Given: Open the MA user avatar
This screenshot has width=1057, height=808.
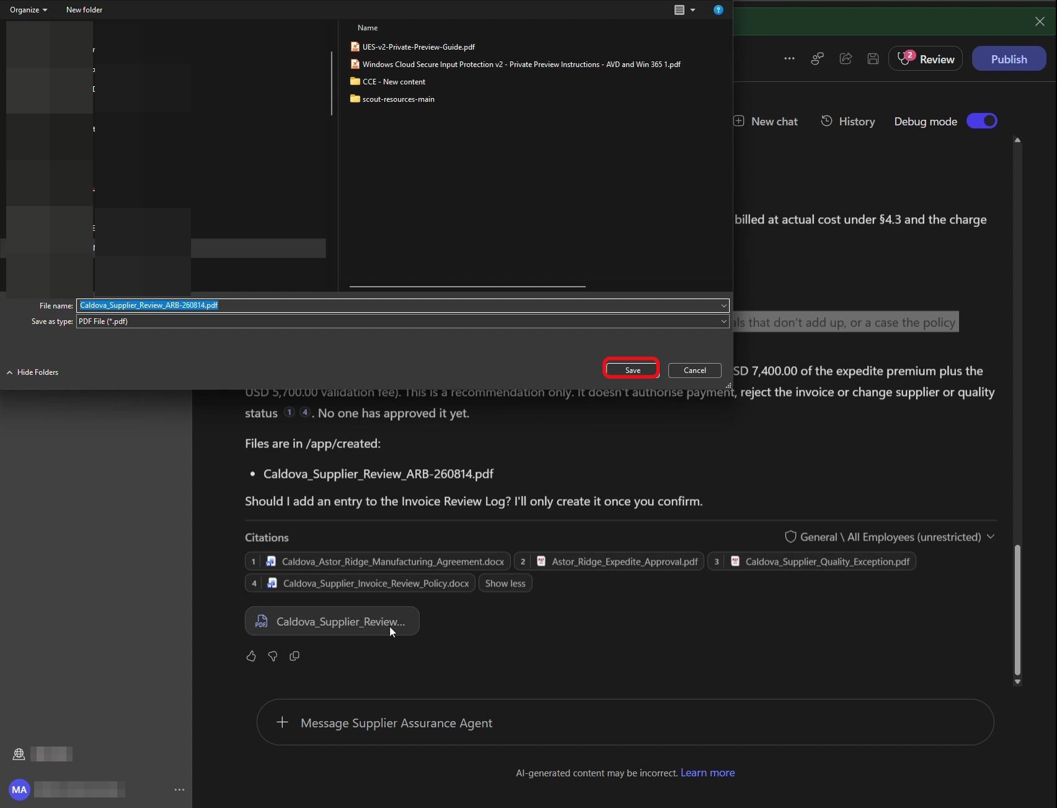Looking at the screenshot, I should point(19,789).
